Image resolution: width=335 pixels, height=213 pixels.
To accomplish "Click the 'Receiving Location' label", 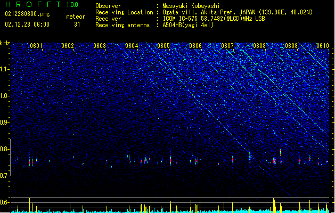I will point(124,12).
